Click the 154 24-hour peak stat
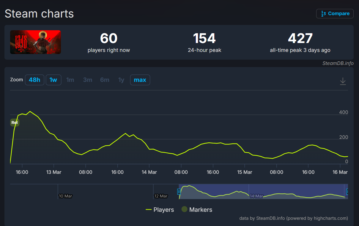359x226 pixels. tap(204, 43)
